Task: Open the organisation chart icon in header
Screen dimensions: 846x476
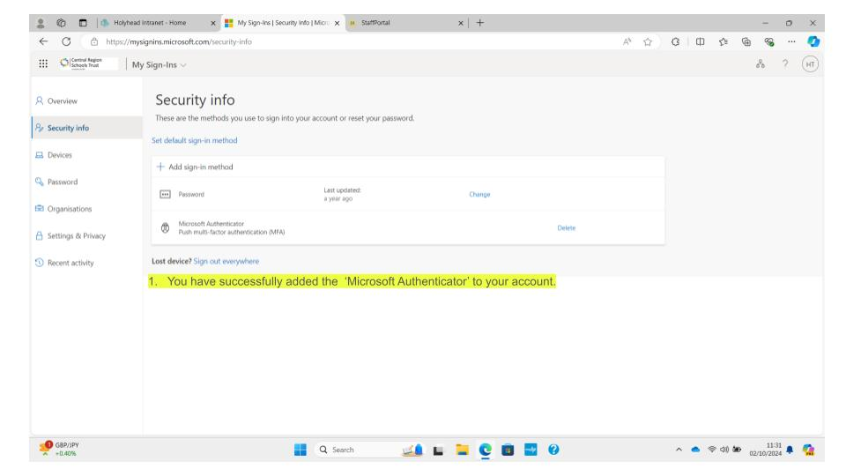Action: 761,63
